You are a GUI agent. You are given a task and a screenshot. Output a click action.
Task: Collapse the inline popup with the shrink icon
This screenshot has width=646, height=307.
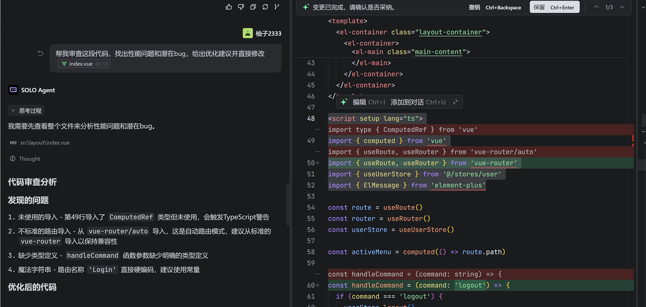coord(455,102)
